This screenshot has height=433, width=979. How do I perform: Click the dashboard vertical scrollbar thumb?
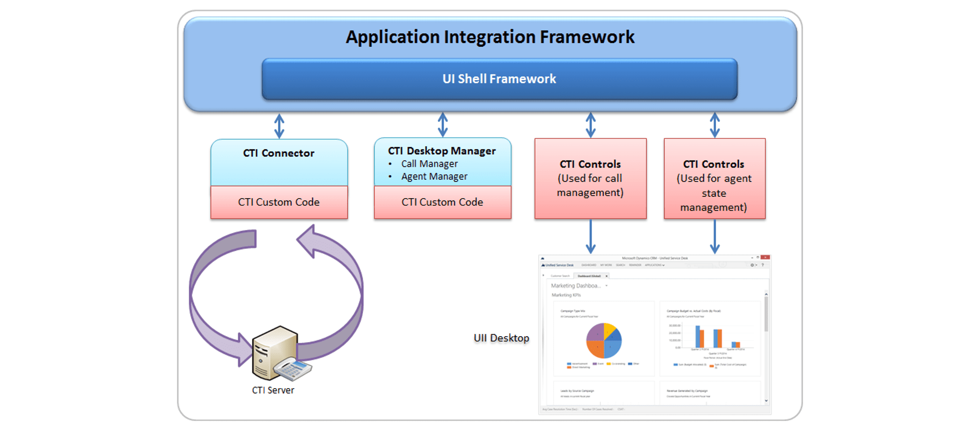(766, 314)
